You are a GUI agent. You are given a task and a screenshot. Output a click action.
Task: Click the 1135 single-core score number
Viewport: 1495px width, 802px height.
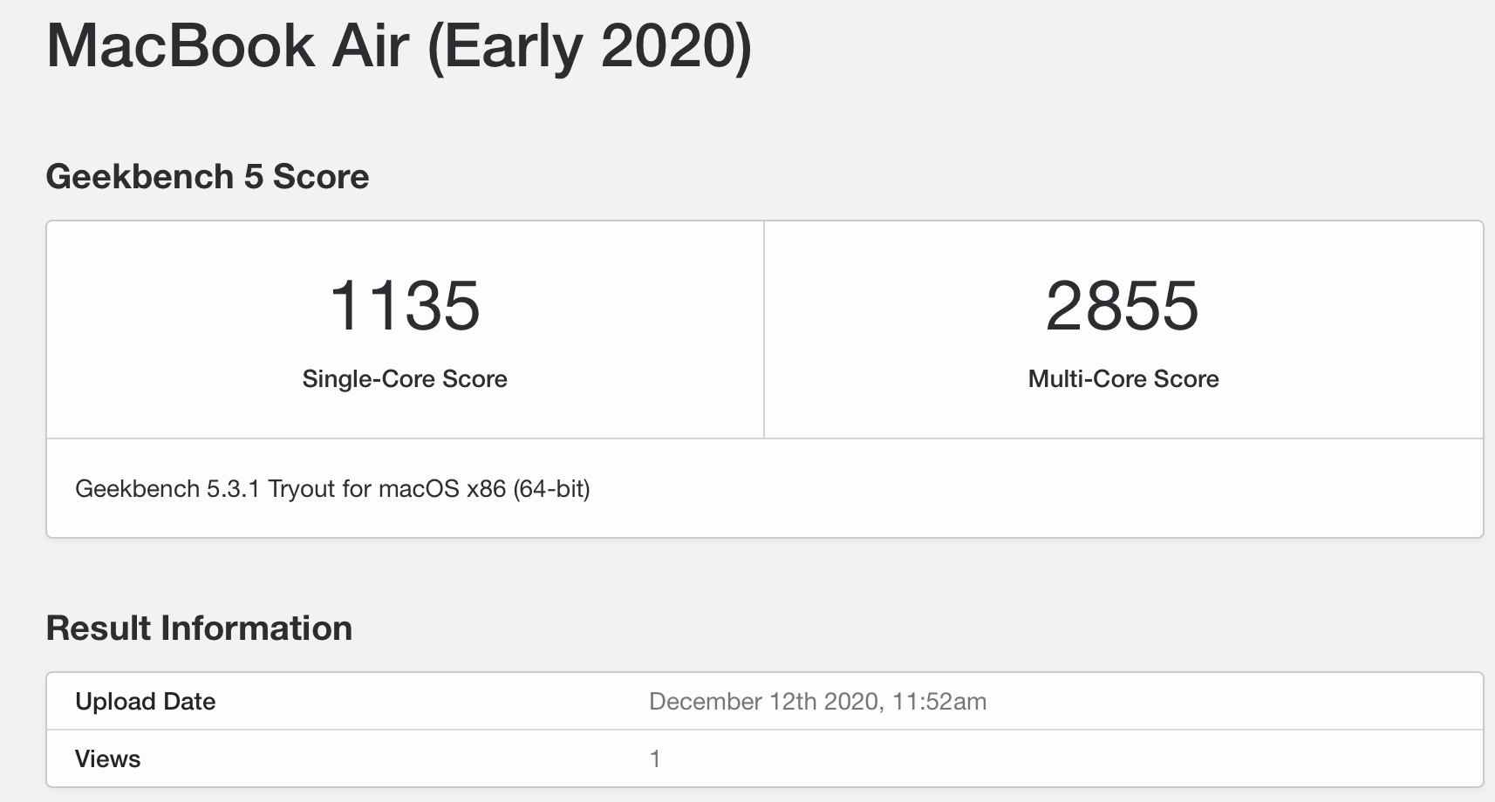[405, 306]
